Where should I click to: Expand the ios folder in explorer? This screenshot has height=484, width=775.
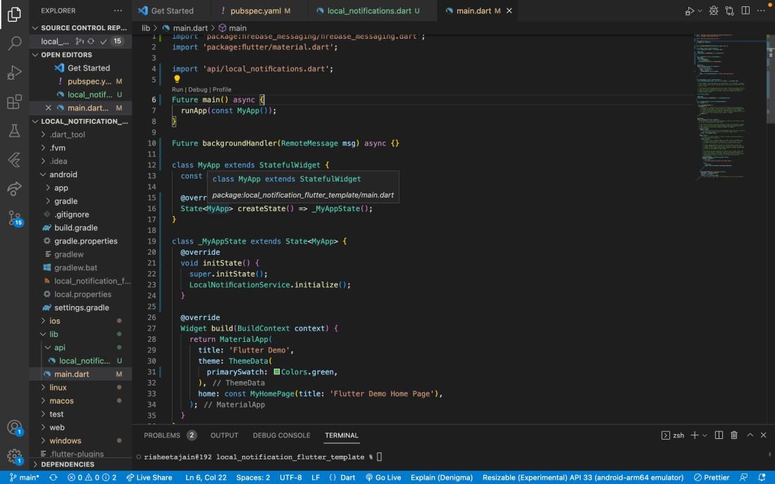tap(55, 321)
